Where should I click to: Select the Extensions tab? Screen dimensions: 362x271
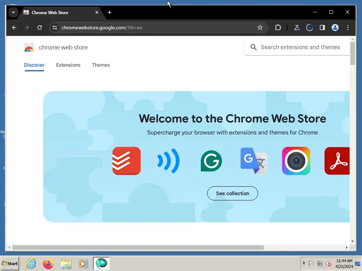coord(68,65)
